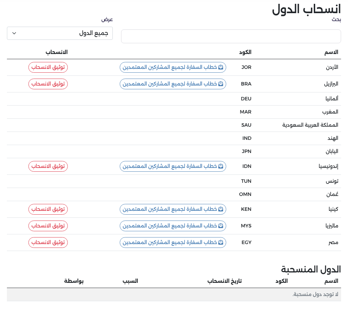The width and height of the screenshot is (348, 323).
Task: Click the envelope icon in the EGY row
Action: 221,242
